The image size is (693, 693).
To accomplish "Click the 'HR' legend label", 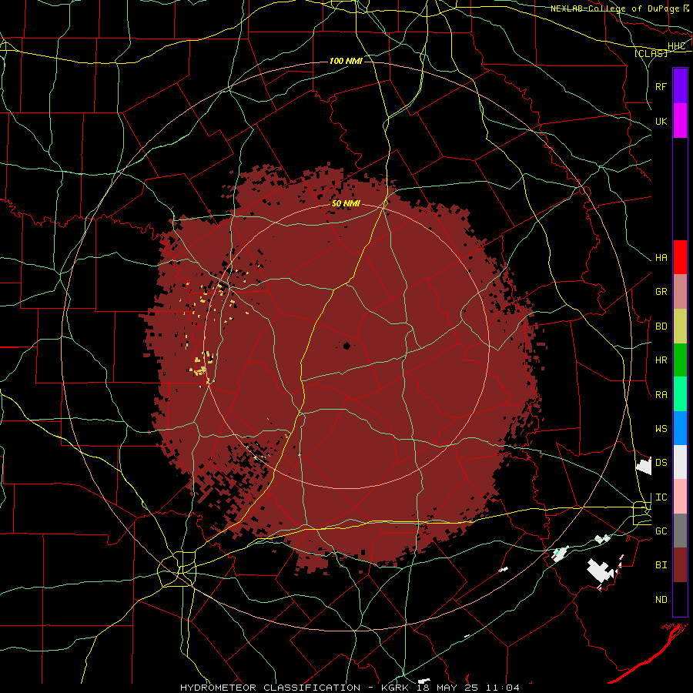I will click(x=661, y=360).
